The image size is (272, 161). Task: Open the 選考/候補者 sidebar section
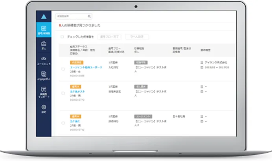(x=43, y=30)
